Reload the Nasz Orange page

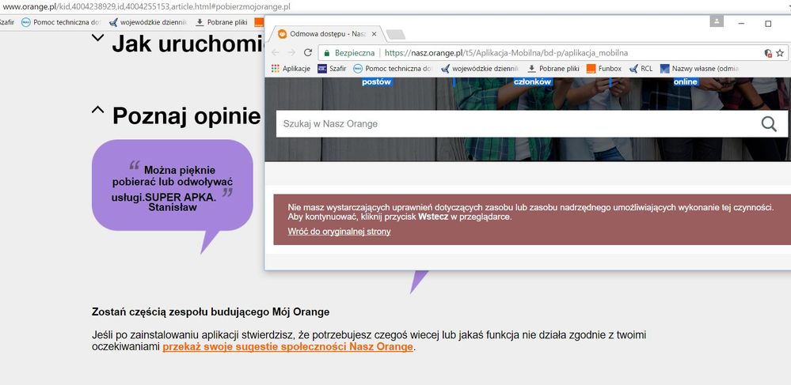(x=308, y=53)
